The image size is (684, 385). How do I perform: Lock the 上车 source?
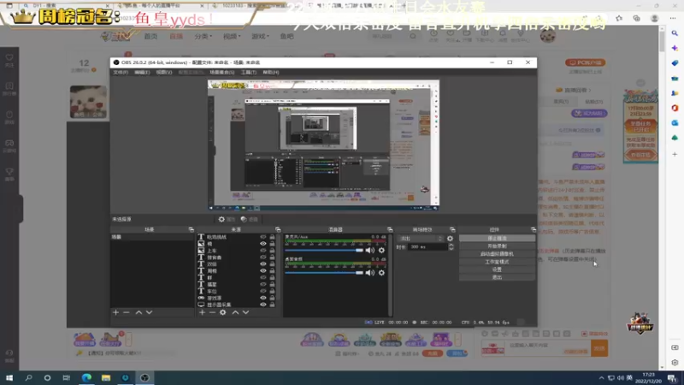tap(272, 251)
